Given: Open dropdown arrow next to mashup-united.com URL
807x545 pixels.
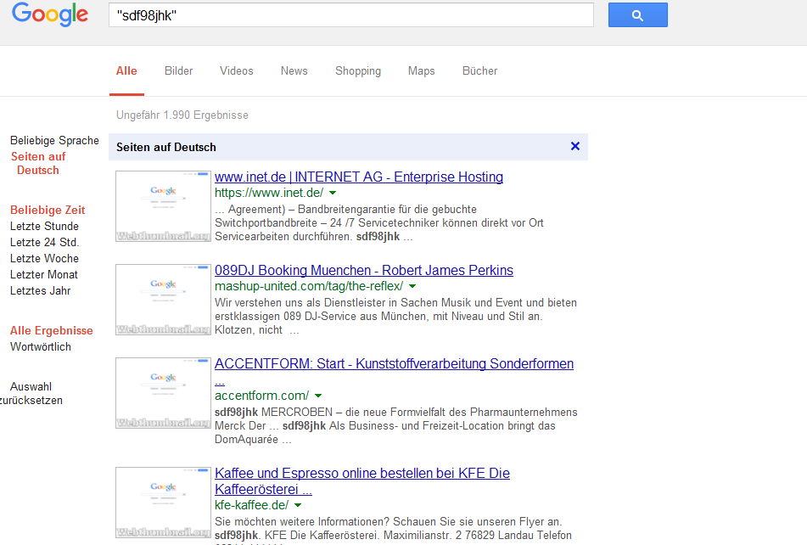Looking at the screenshot, I should click(412, 286).
